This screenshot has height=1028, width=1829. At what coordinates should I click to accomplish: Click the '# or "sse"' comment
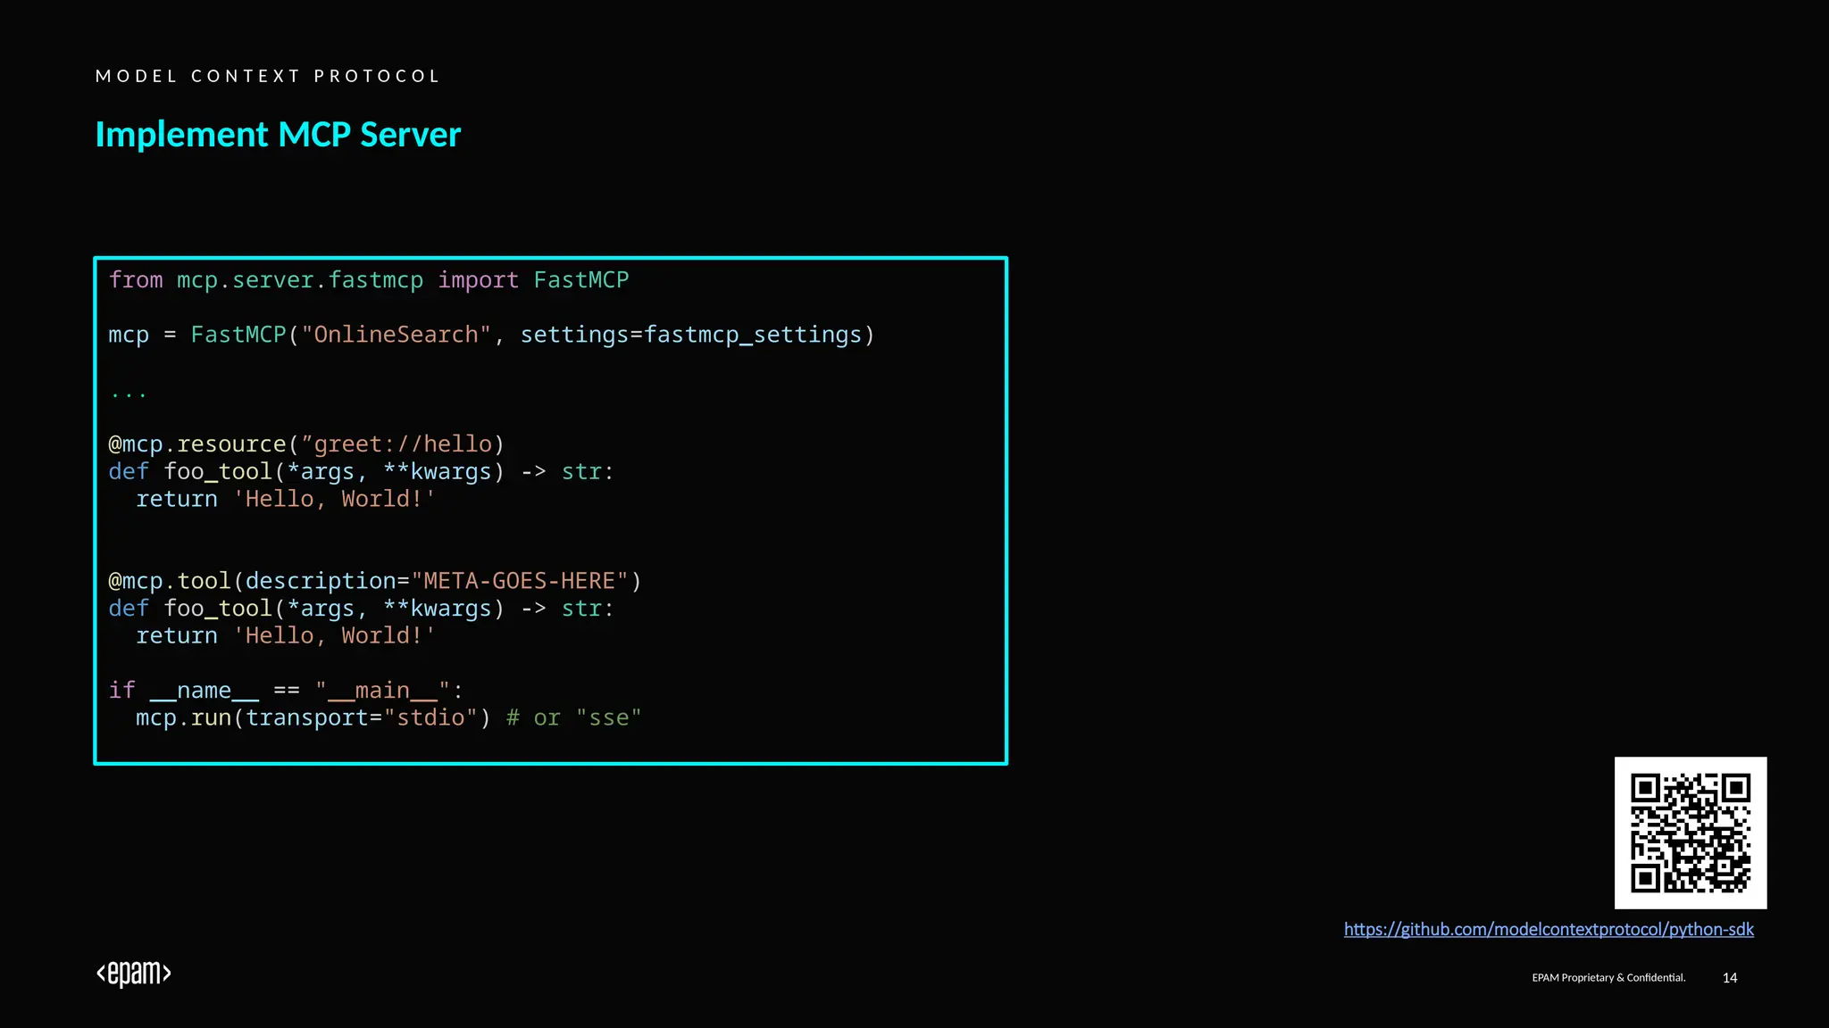[573, 718]
